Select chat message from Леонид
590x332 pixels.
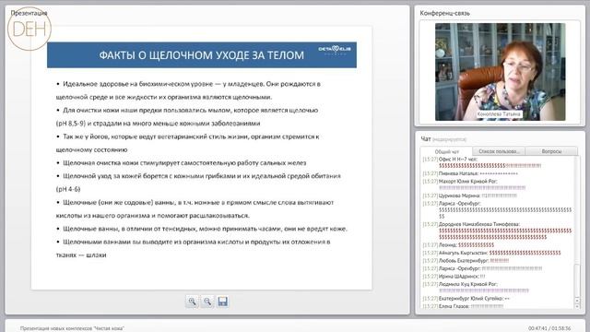click(458, 245)
